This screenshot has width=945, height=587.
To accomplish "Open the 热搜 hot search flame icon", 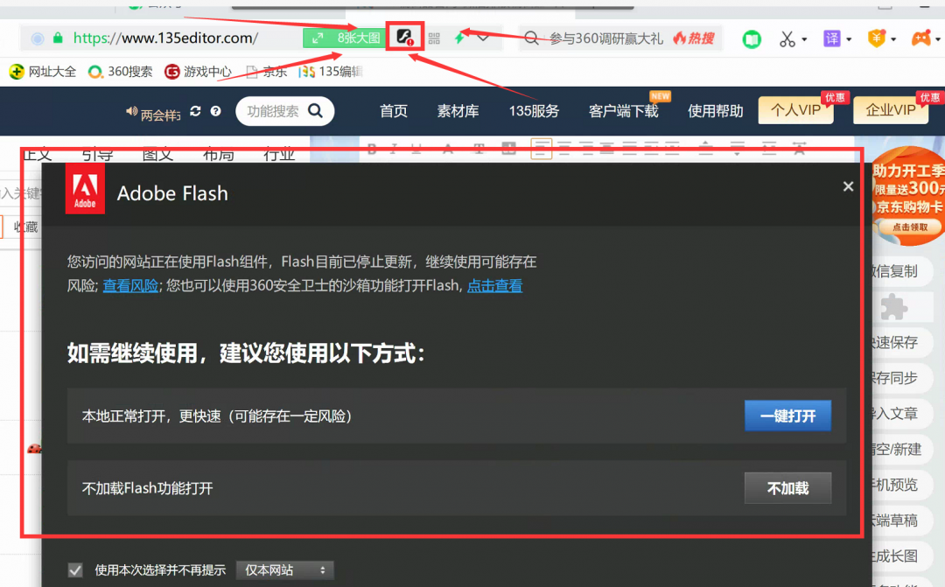I will pyautogui.click(x=694, y=38).
